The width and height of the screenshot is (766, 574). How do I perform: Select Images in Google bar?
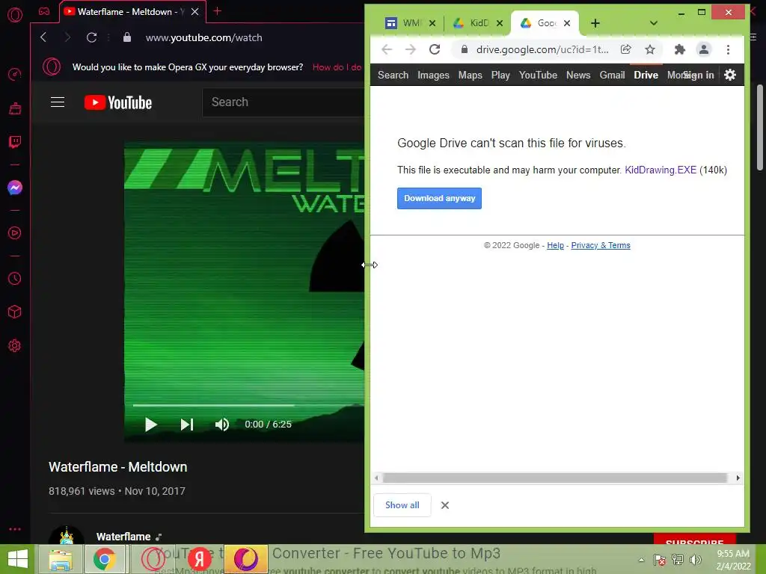pos(433,75)
